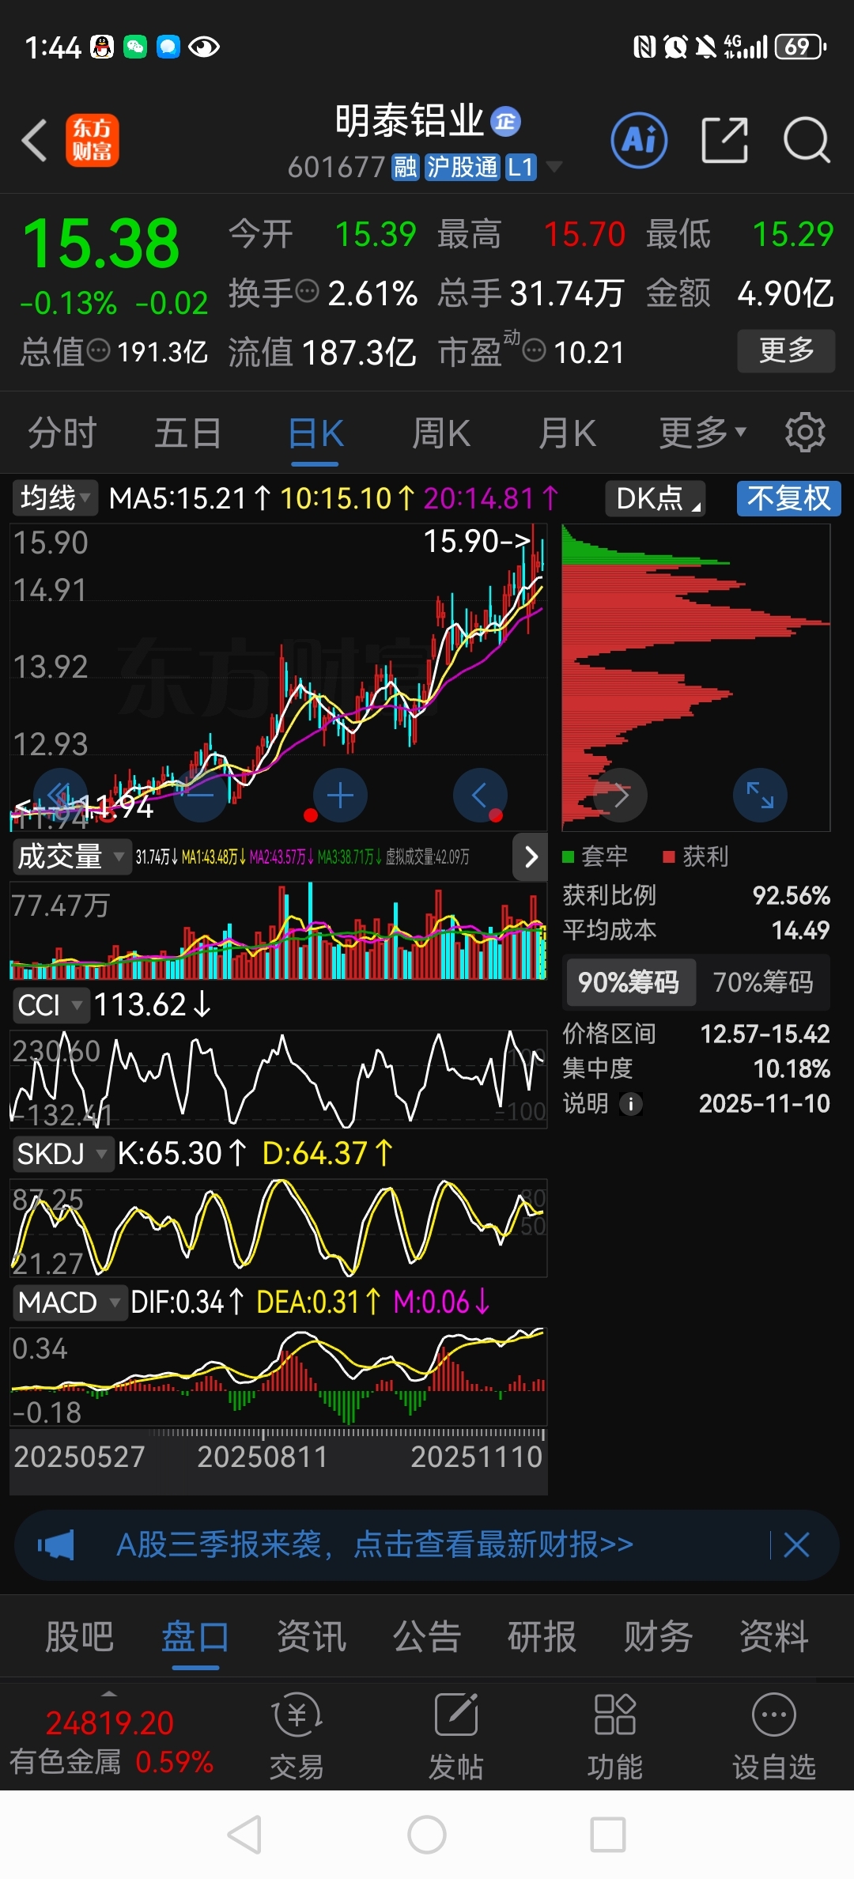
Task: Open the 公告 tab
Action: tap(427, 1637)
